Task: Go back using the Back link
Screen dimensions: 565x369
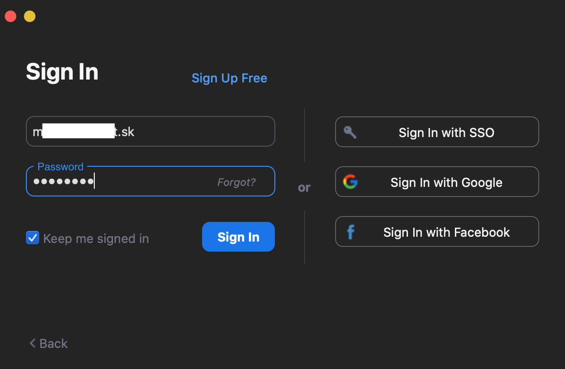Action: pos(53,344)
